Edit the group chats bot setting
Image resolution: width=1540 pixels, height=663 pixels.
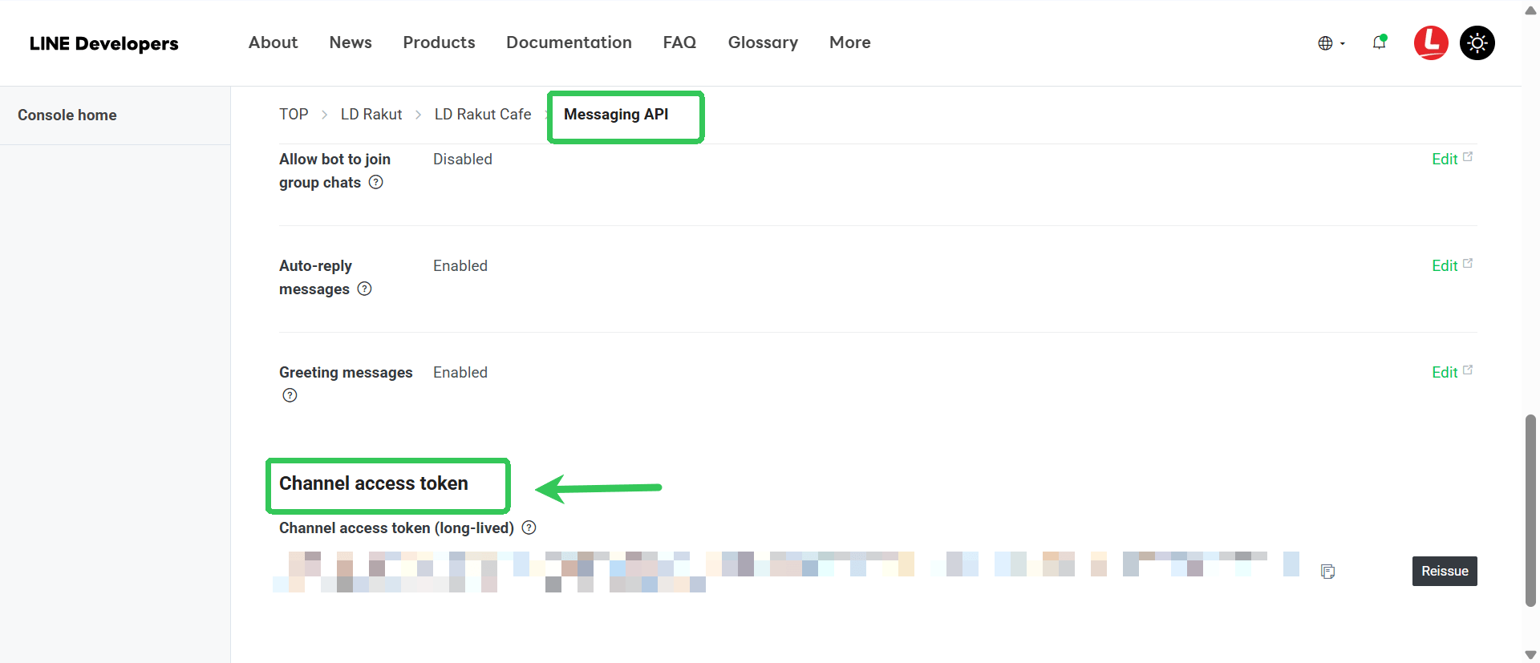click(x=1452, y=159)
